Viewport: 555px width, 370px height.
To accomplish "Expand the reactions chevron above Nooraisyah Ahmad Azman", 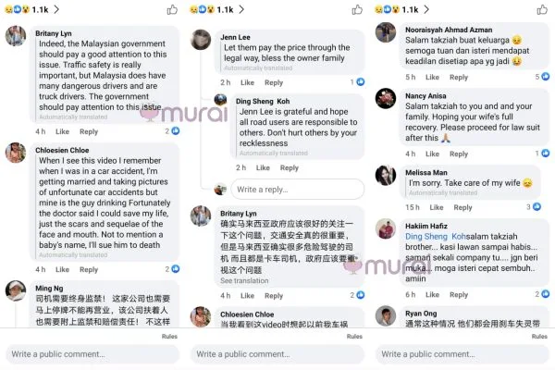I will [x=426, y=9].
